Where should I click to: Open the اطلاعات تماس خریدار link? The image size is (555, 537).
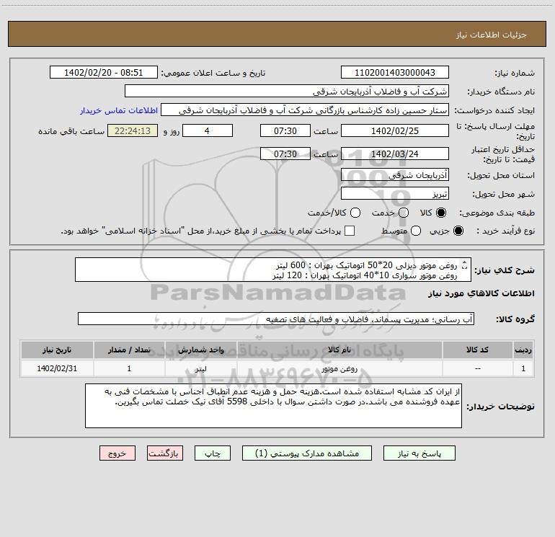119,110
